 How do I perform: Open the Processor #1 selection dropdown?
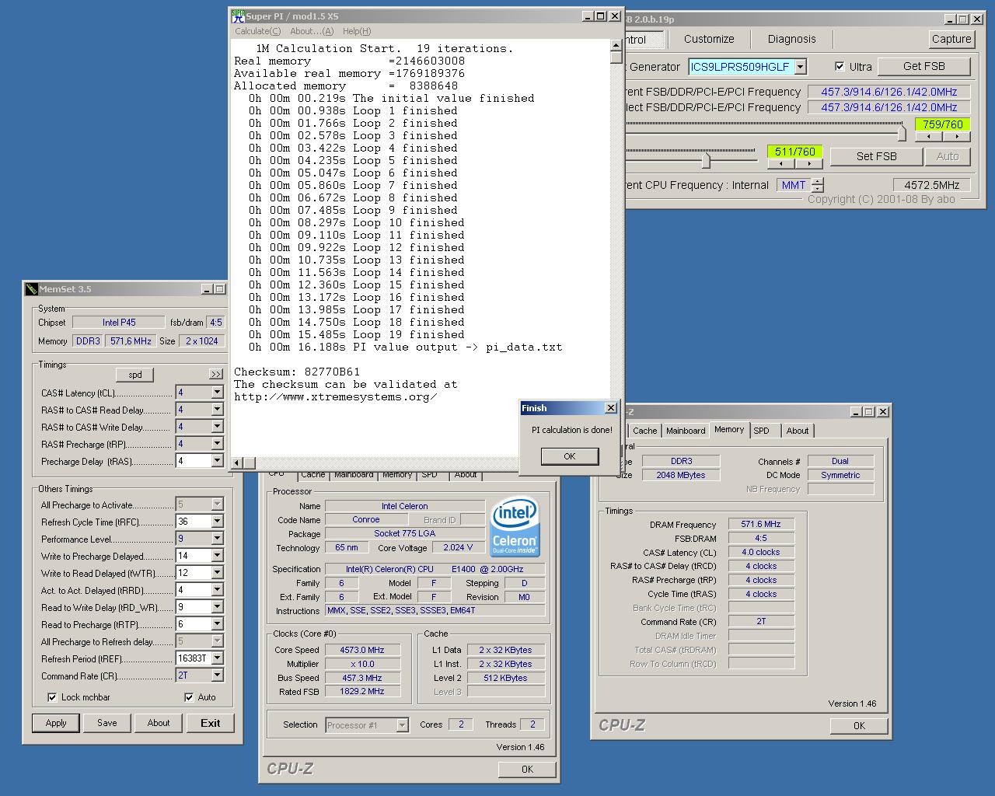(x=402, y=725)
